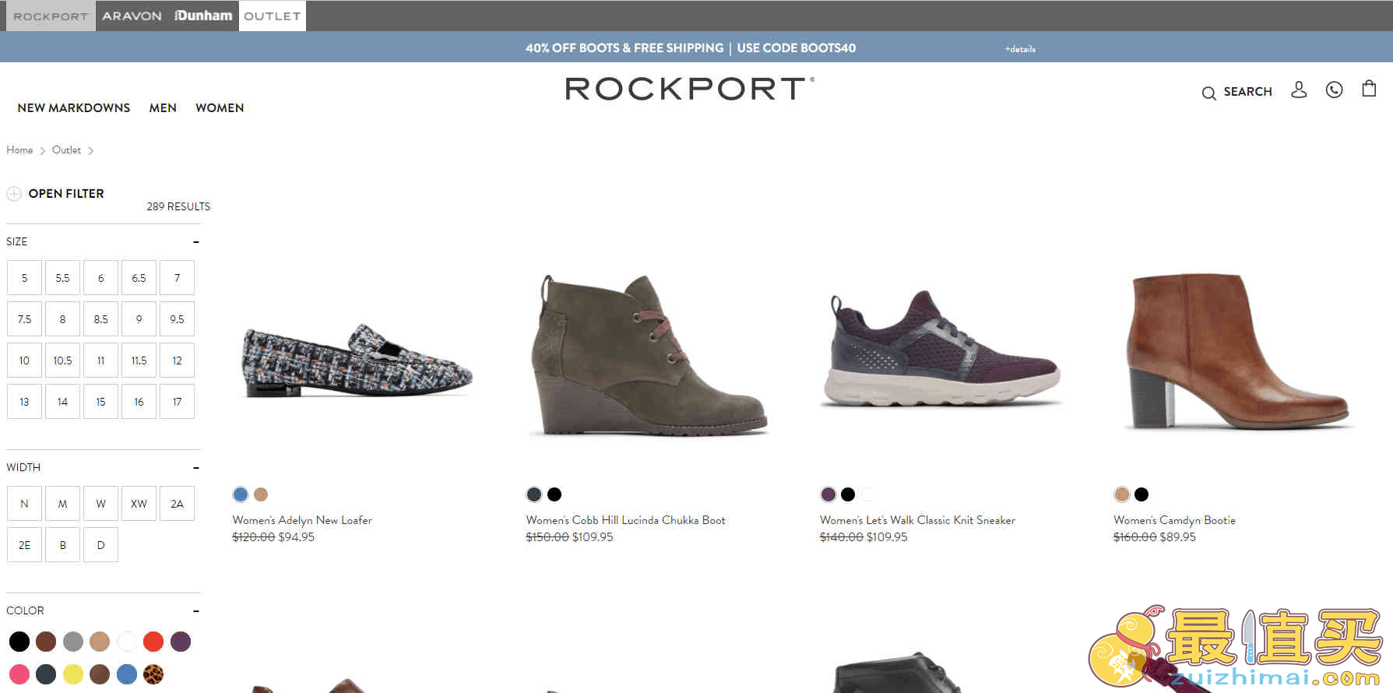Click the search magnifier icon
1393x693 pixels.
tap(1208, 93)
